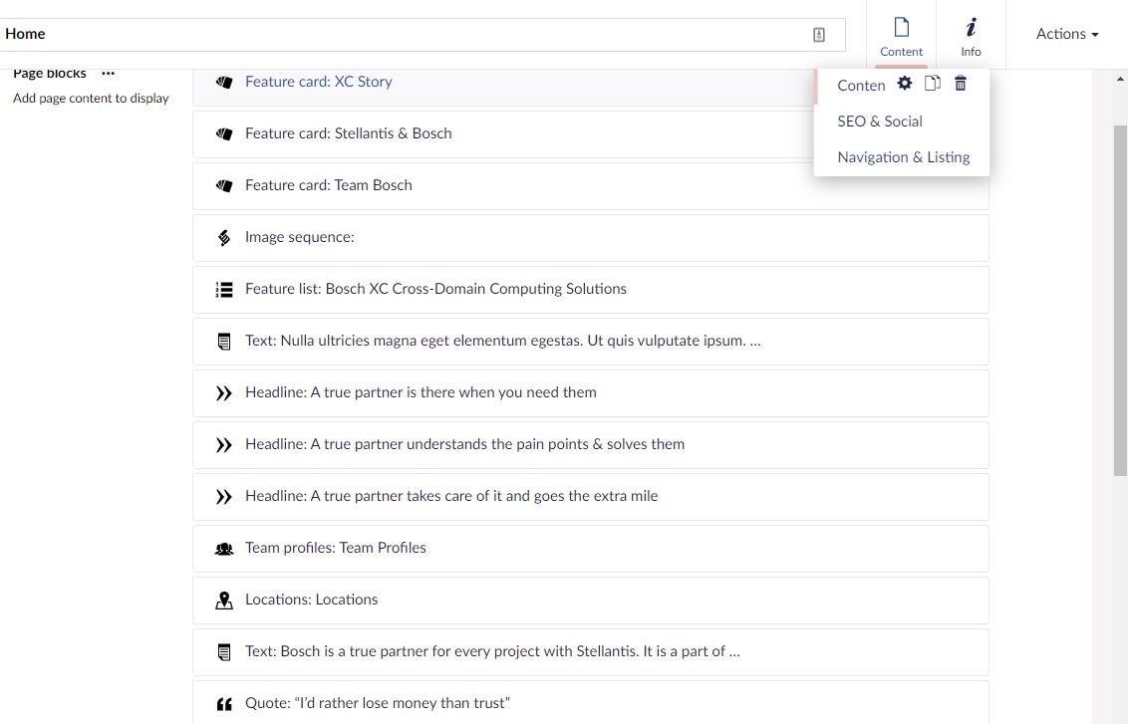Click Add page content to display
Viewport: 1128px width, 724px height.
point(91,98)
